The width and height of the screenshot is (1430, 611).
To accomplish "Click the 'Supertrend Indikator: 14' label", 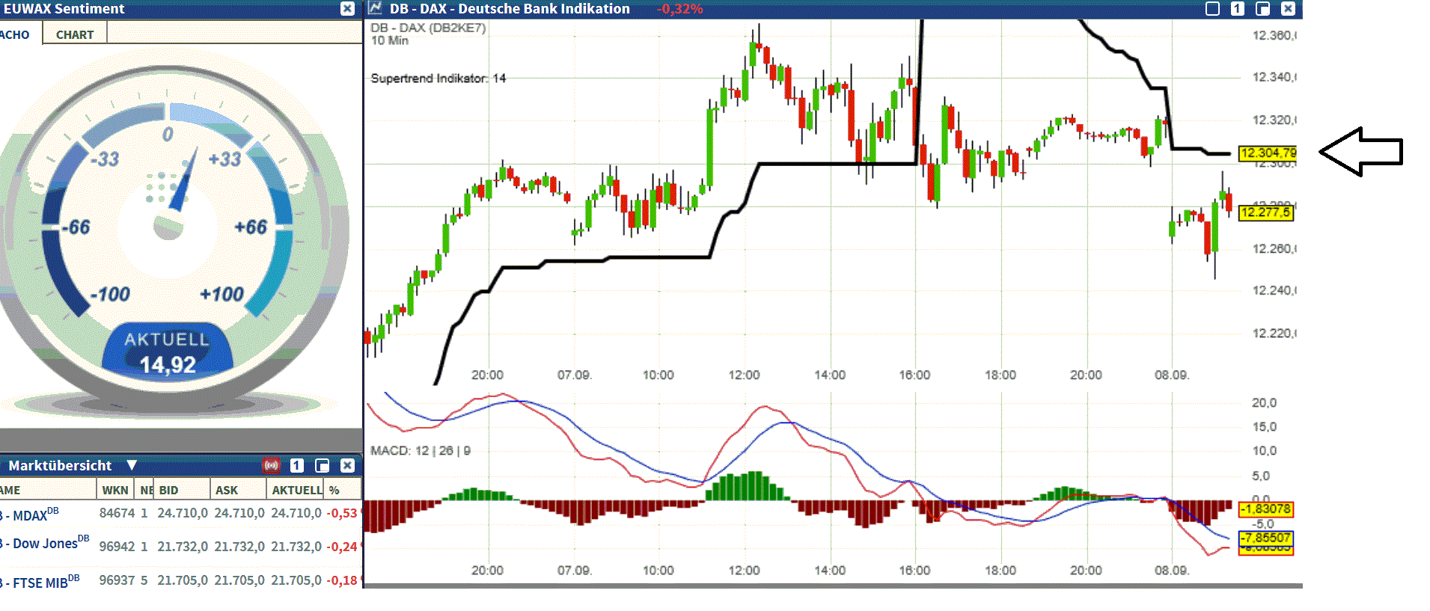I will tap(439, 79).
